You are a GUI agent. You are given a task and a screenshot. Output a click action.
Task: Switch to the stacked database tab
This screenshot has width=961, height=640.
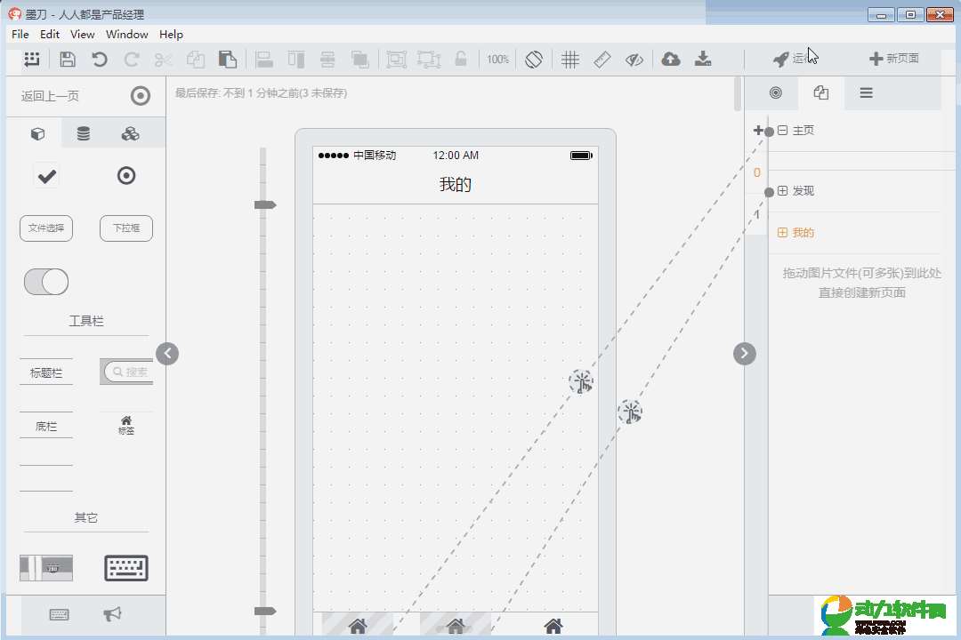click(x=84, y=133)
